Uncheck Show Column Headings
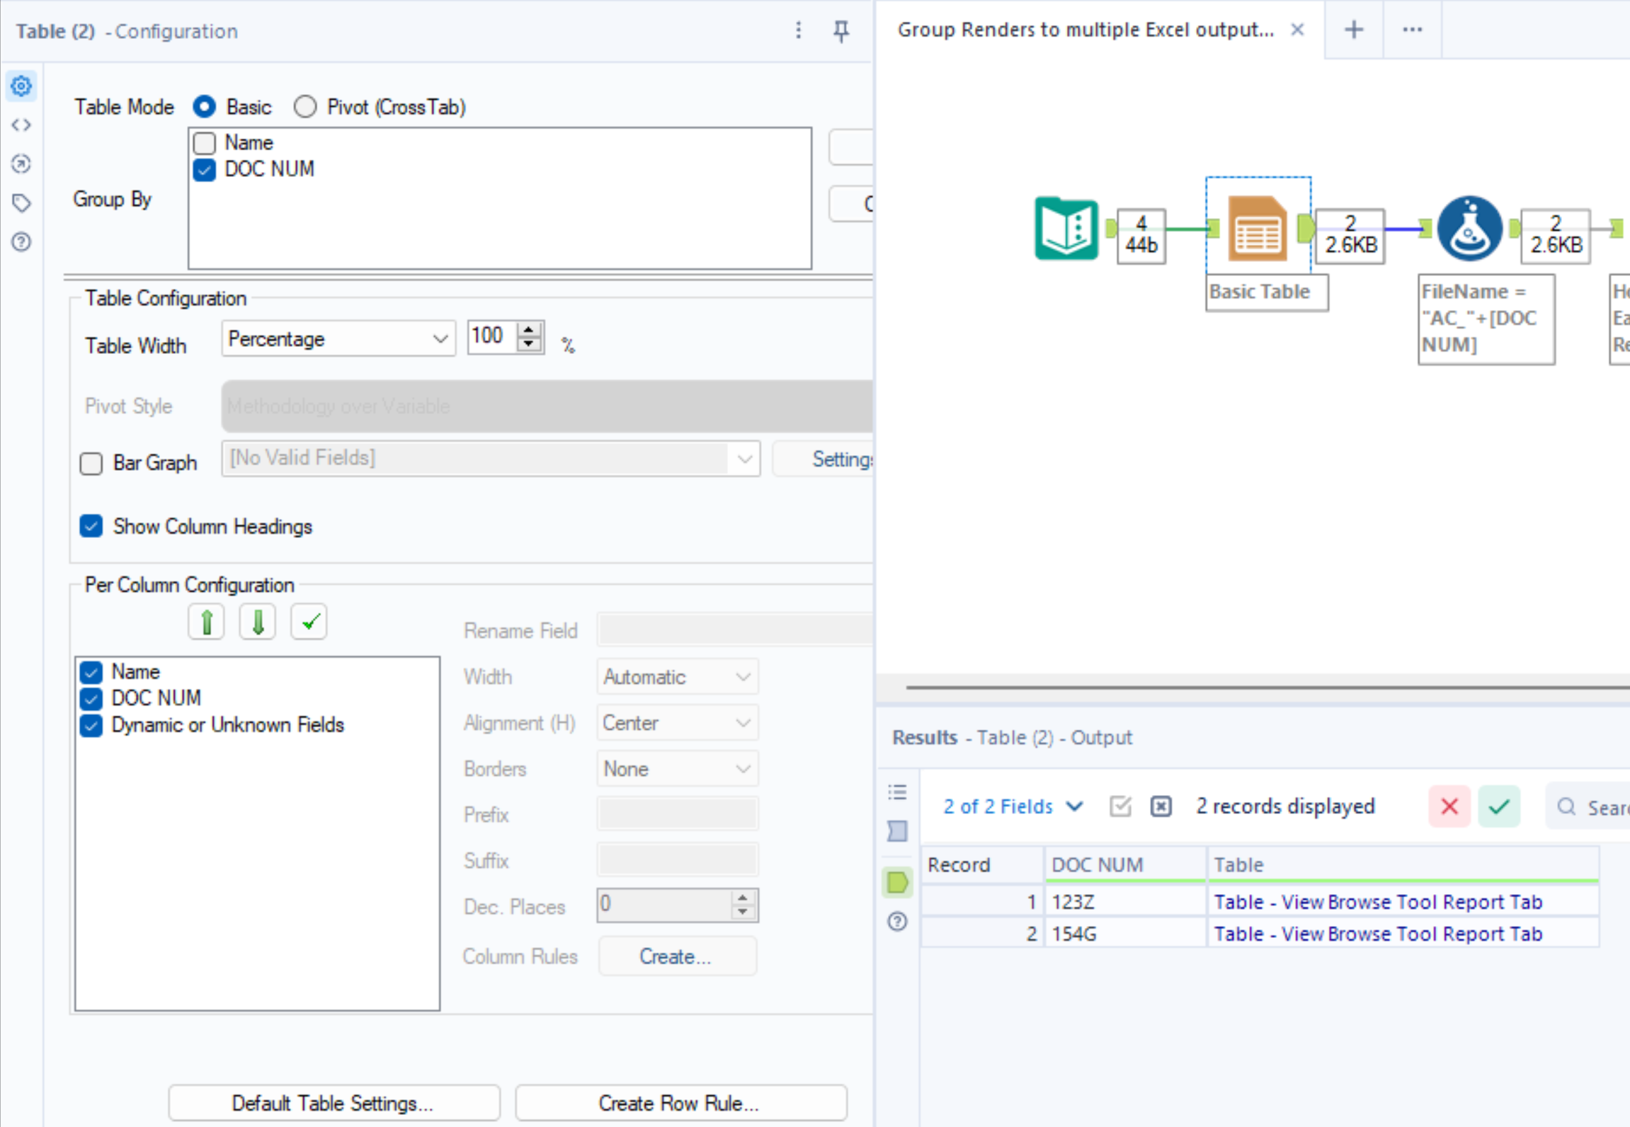The height and width of the screenshot is (1127, 1630). (x=91, y=526)
